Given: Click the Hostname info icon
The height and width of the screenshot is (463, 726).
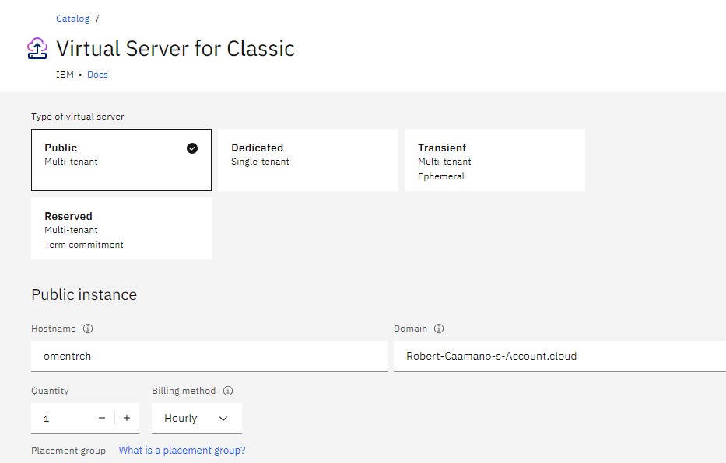Looking at the screenshot, I should 88,329.
